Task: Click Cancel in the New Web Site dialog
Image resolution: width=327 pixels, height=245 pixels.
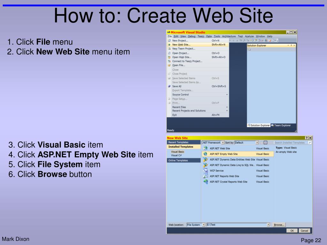Action: pyautogui.click(x=304, y=231)
